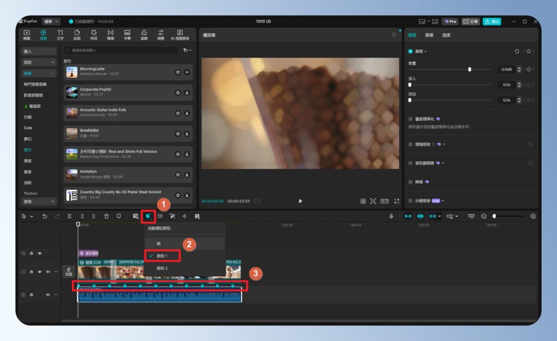Switch to the Speed (速度) tab

point(446,35)
